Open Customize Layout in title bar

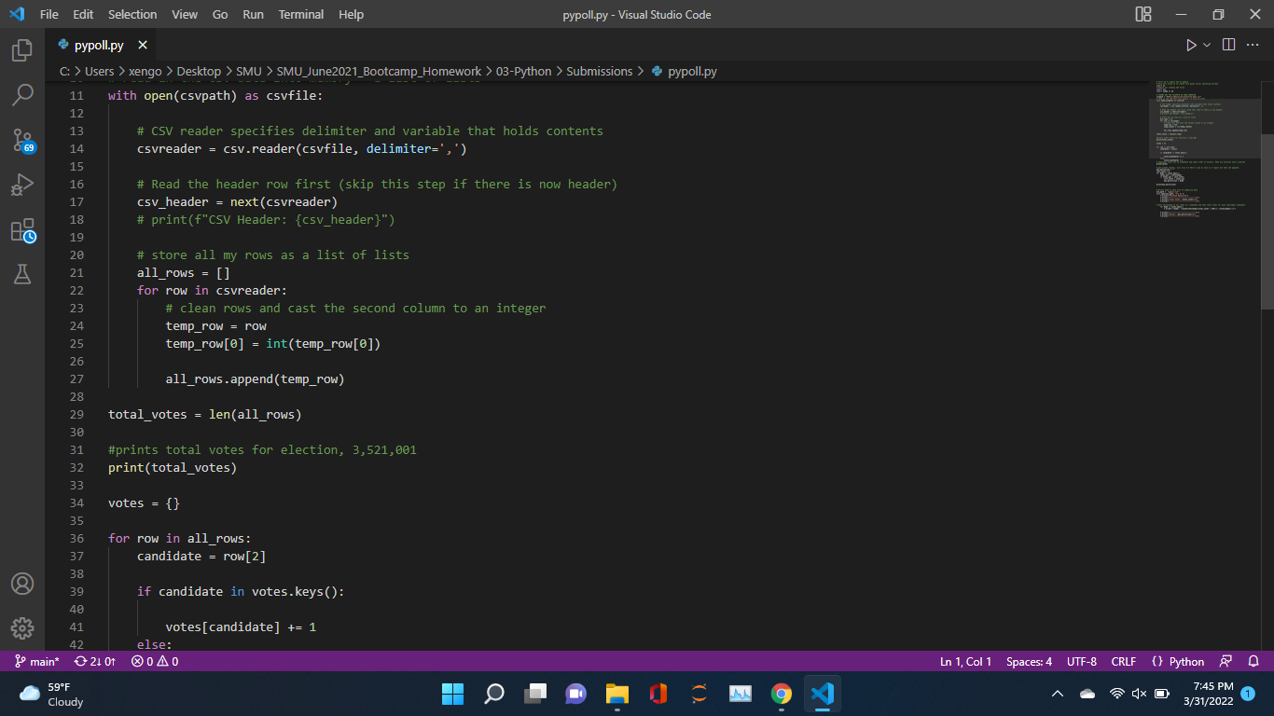pyautogui.click(x=1142, y=14)
